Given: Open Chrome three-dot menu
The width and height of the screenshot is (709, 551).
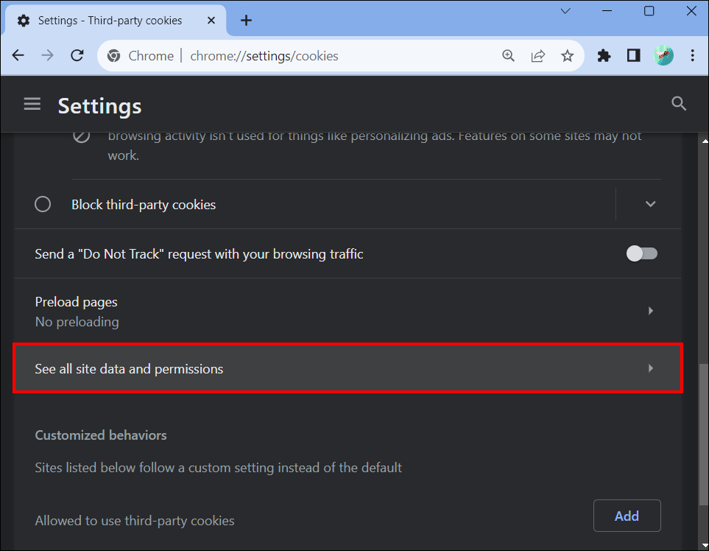Looking at the screenshot, I should tap(692, 56).
